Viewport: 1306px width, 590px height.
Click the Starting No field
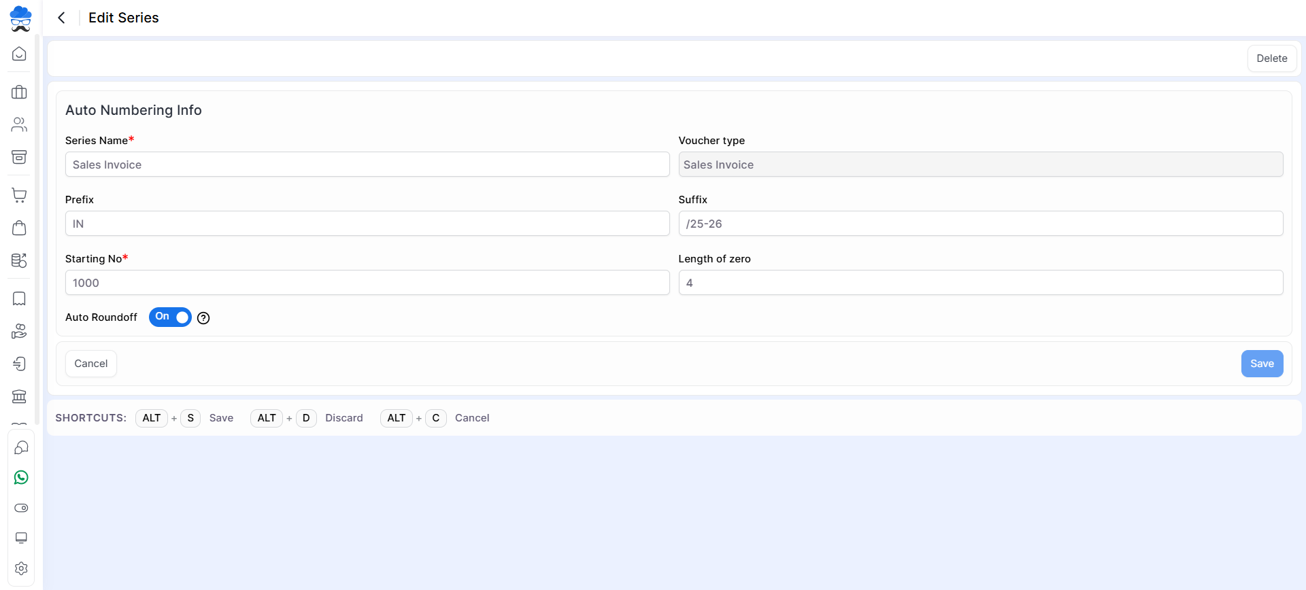pos(367,283)
